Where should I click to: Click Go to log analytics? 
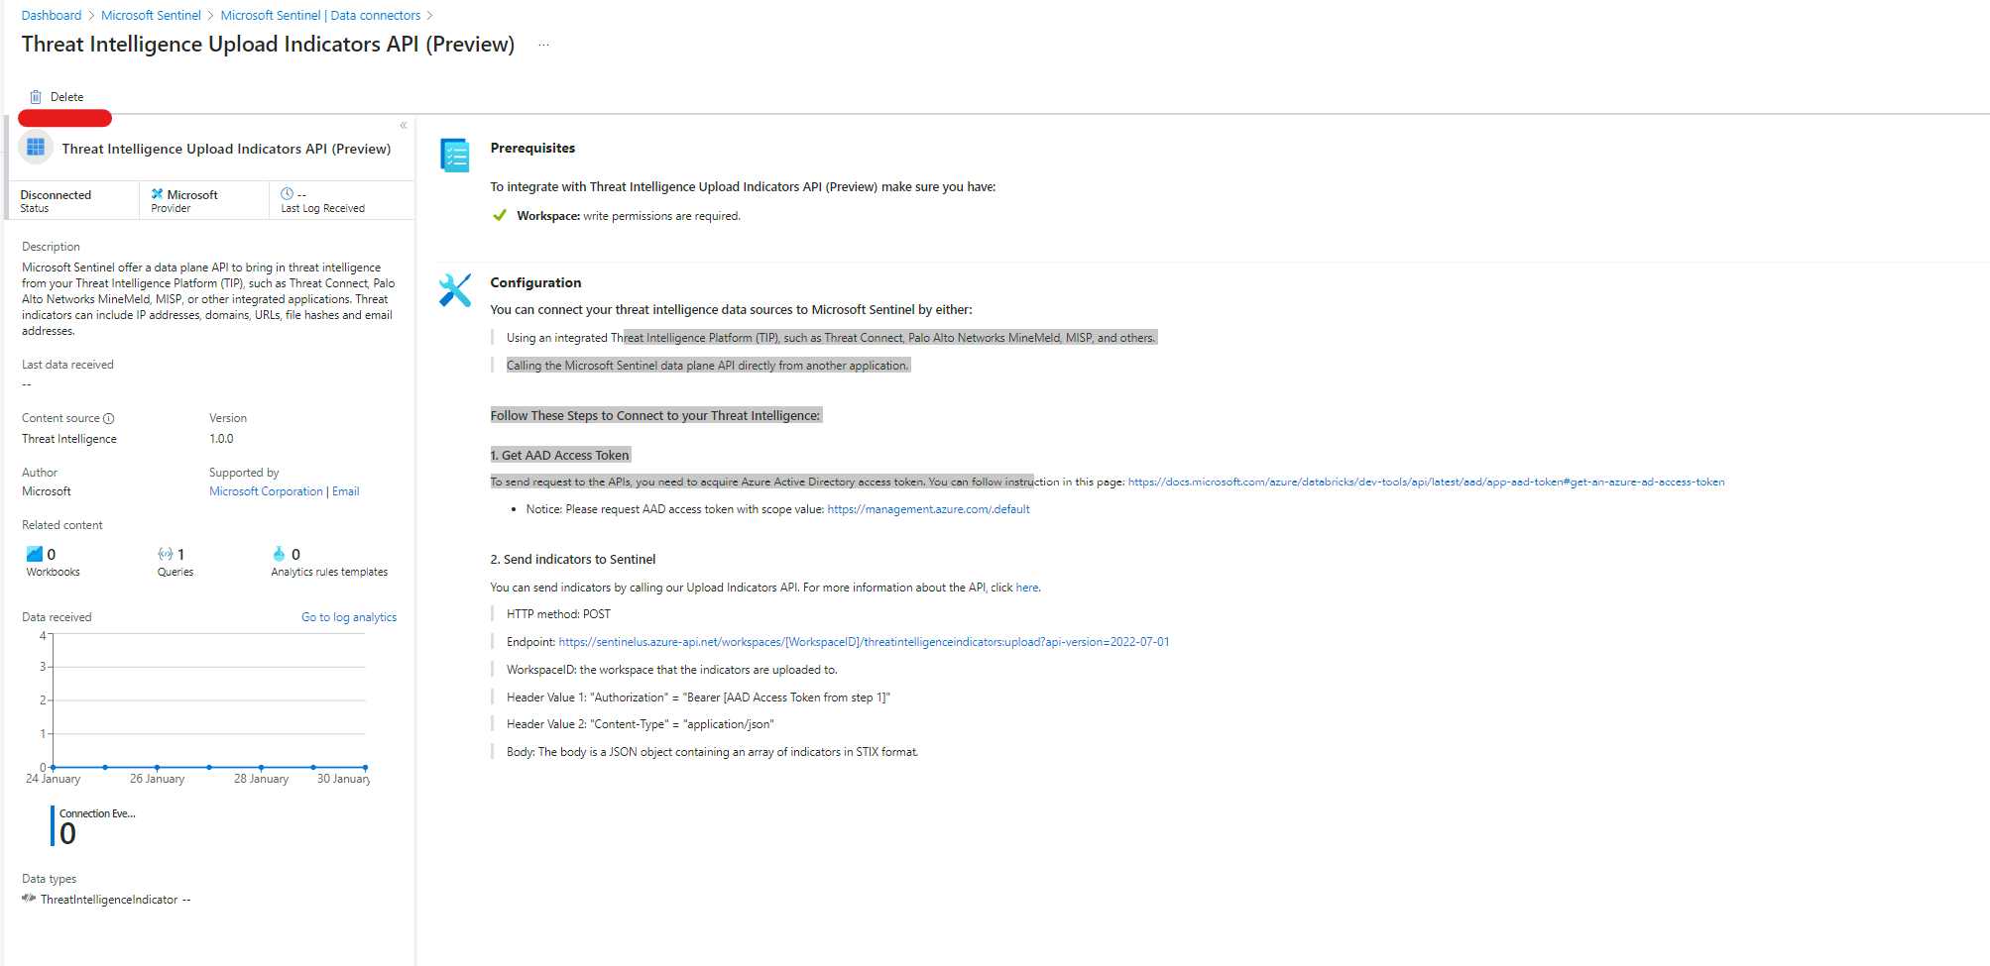click(x=349, y=617)
